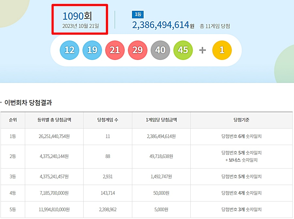Select the red number 21 ball

[115, 50]
